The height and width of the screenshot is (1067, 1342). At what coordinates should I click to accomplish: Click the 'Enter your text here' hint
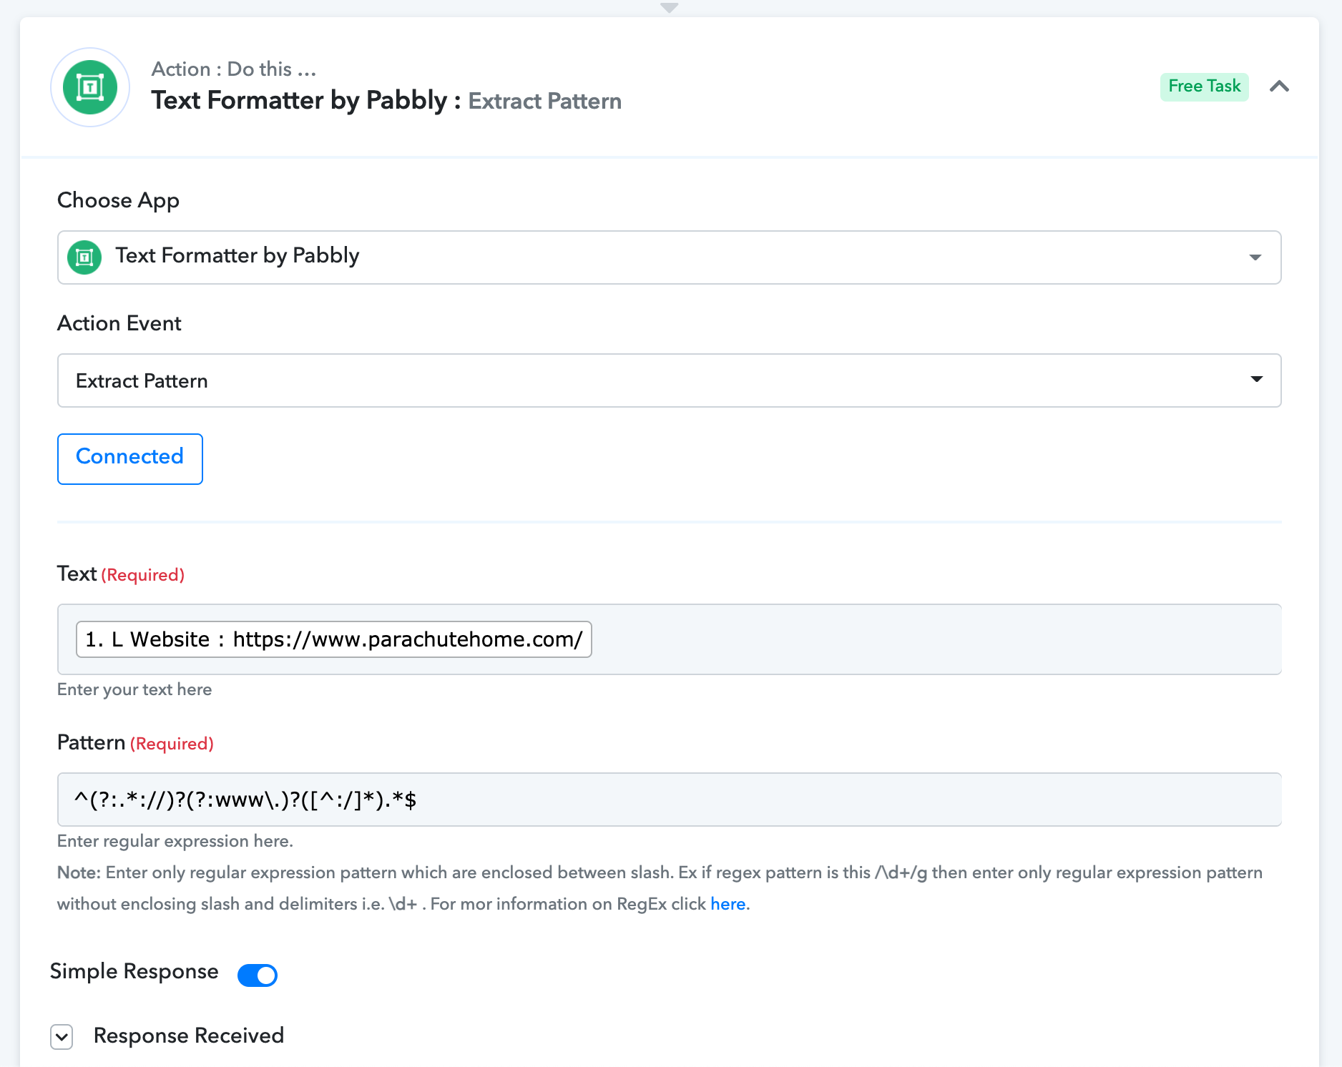(134, 689)
